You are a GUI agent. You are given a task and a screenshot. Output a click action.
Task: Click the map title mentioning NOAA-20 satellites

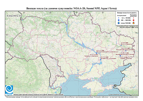(71, 9)
